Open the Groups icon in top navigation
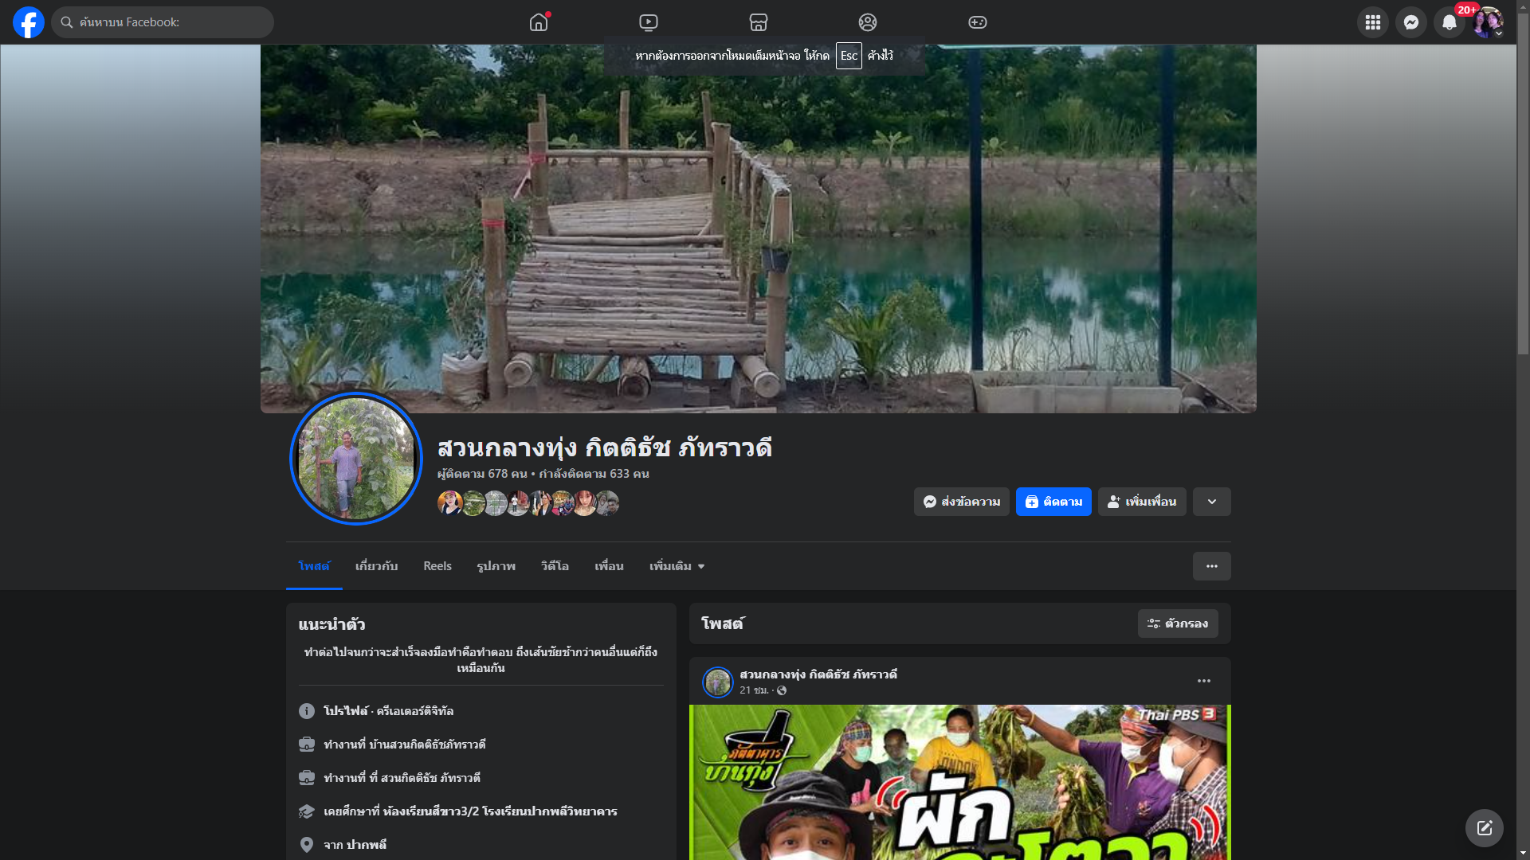 pos(868,22)
